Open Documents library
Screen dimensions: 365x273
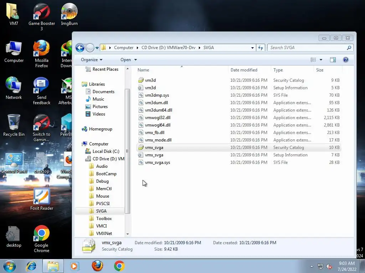[x=100, y=91]
